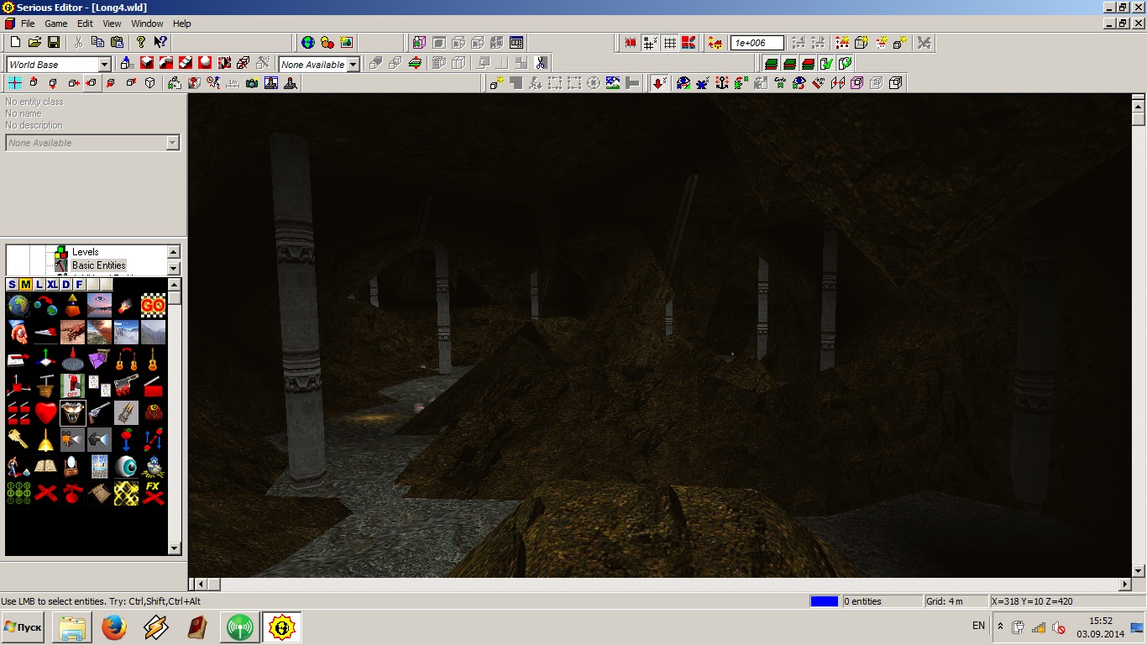Toggle the L thumbnail size button
This screenshot has height=645, width=1147.
[39, 285]
